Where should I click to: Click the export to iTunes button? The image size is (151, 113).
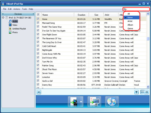tap(112, 102)
